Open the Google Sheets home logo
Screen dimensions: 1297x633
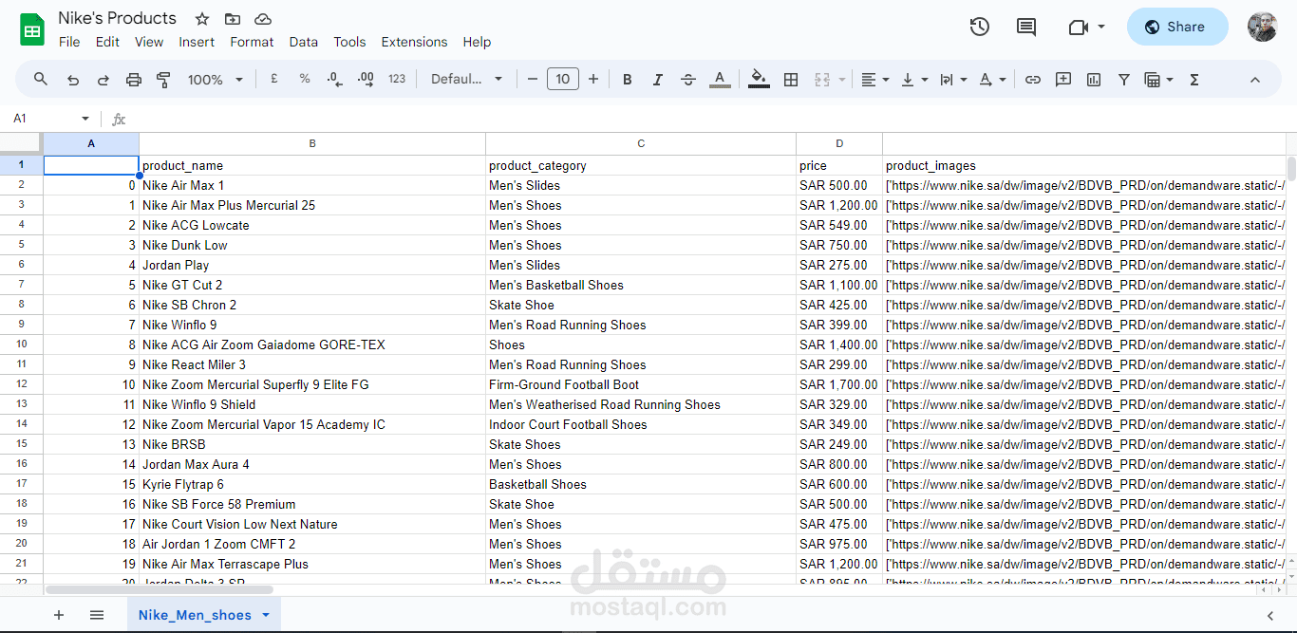point(33,30)
